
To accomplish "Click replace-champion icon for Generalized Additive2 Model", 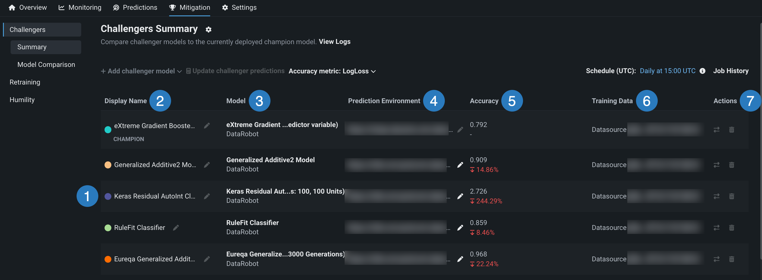I will click(x=716, y=165).
